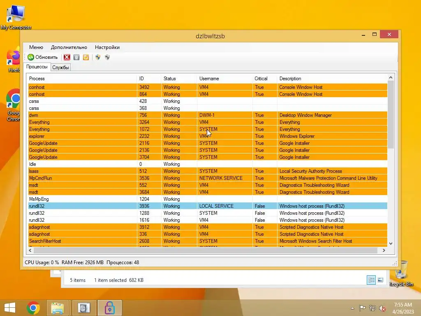Viewport: 421px width, 316px height.
Task: Click the horizontal scroll right arrow
Action: 384,250
